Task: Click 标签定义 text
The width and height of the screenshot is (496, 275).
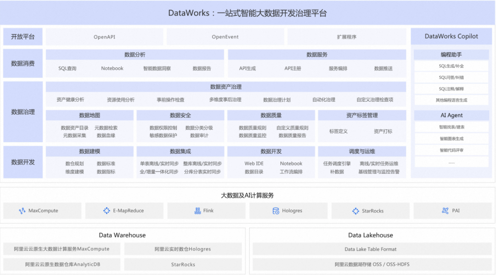Action: (338, 132)
